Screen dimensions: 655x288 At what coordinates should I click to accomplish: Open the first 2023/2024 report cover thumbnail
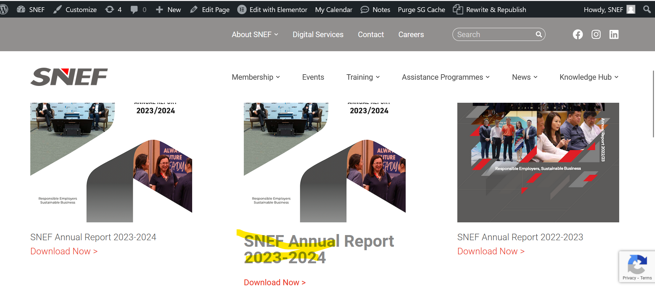point(111,162)
